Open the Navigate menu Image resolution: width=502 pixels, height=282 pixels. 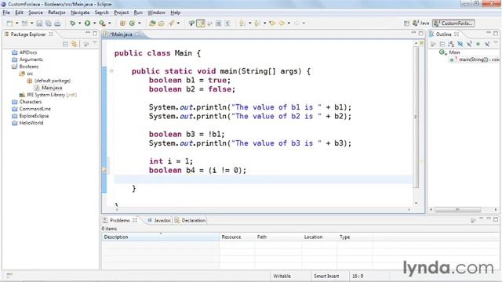pyautogui.click(x=80, y=13)
